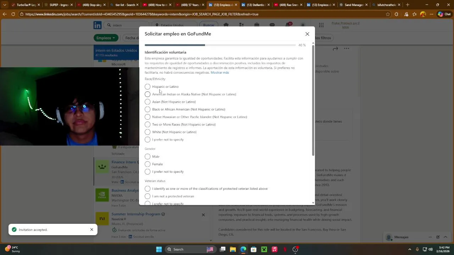Screen dimensions: 454x255
Task: Select American Indian or Alaska Native option
Action: pos(148,94)
